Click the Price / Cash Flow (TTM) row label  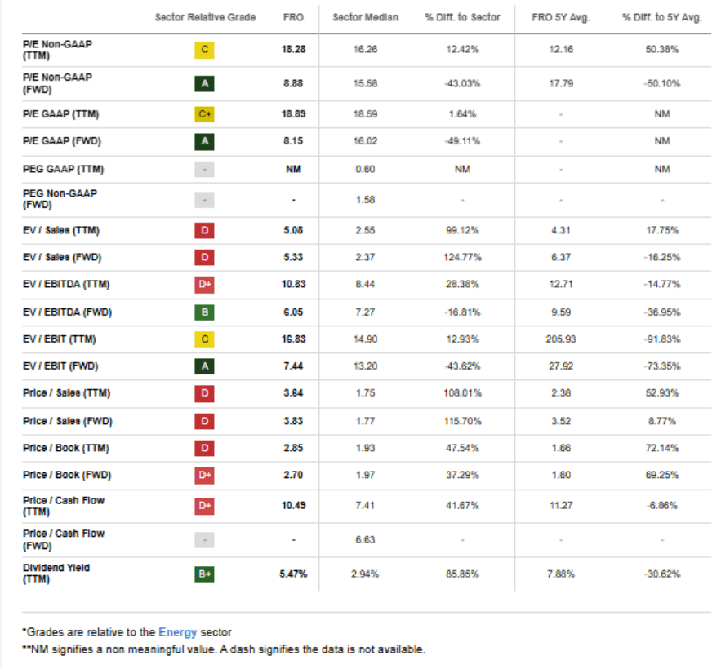[64, 506]
